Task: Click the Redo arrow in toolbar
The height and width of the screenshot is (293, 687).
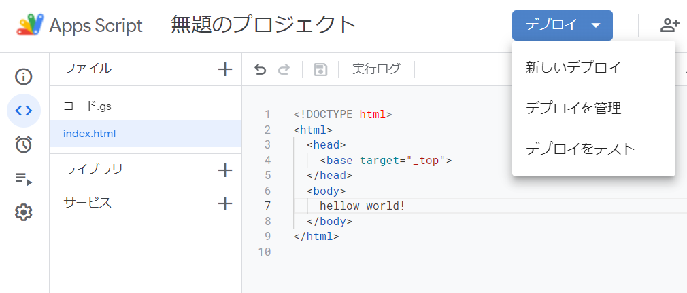Action: 284,69
